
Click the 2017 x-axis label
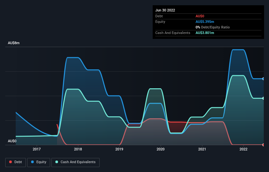(x=37, y=149)
